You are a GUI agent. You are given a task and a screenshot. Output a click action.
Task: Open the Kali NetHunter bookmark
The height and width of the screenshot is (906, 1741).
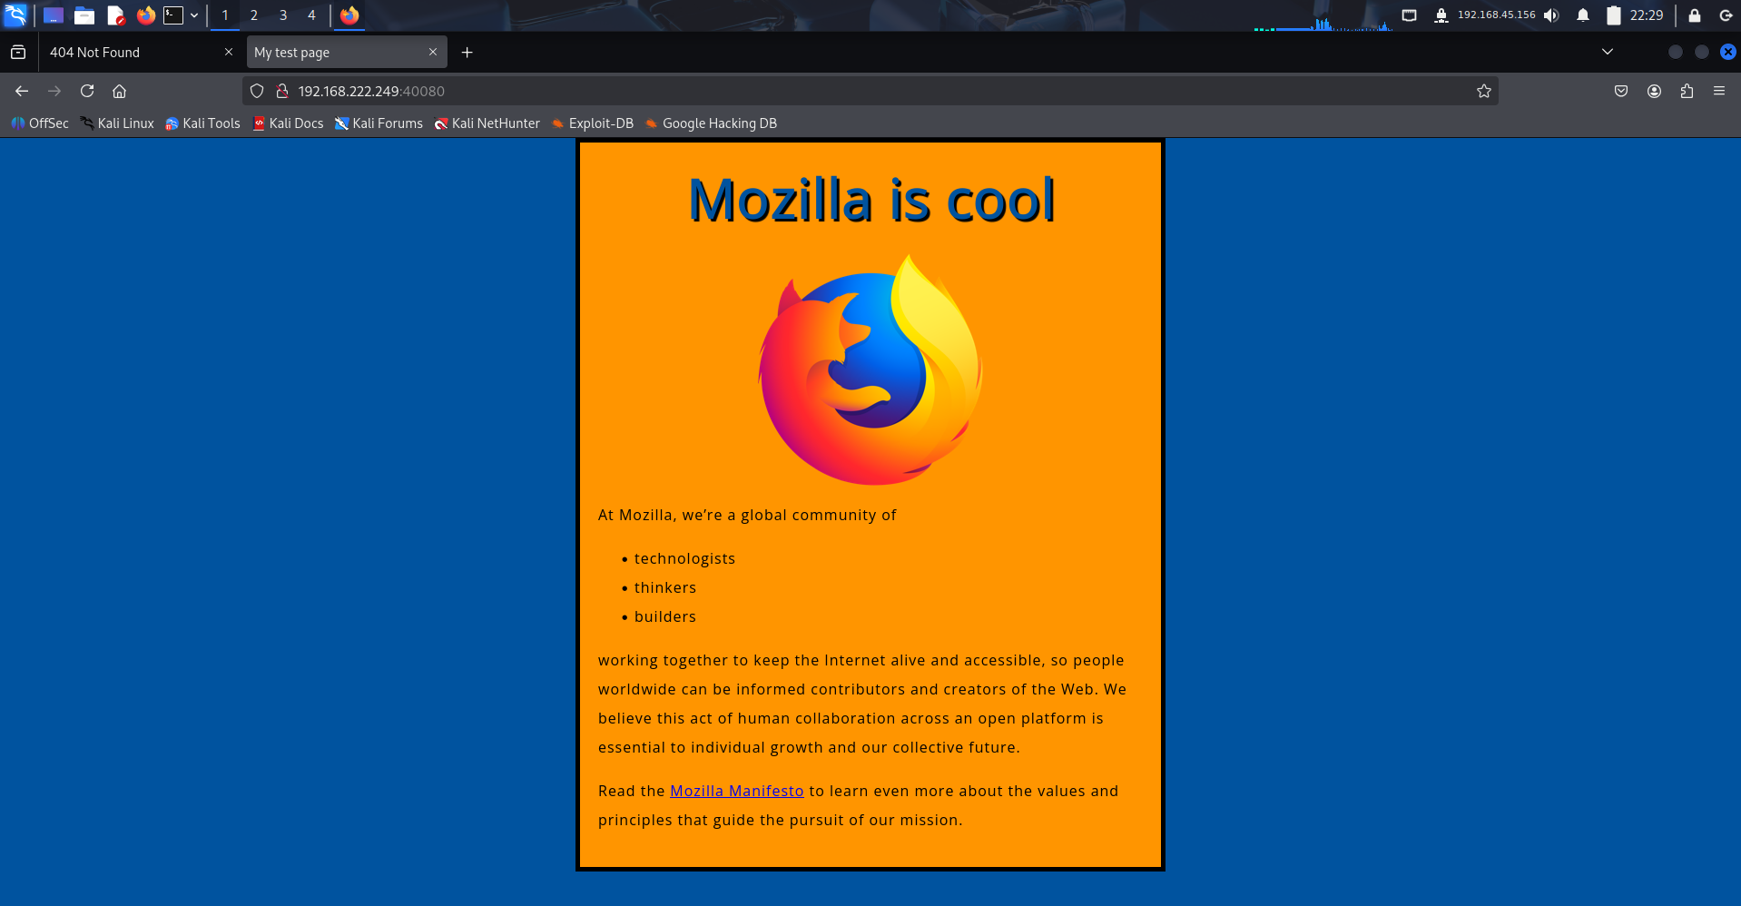[487, 123]
